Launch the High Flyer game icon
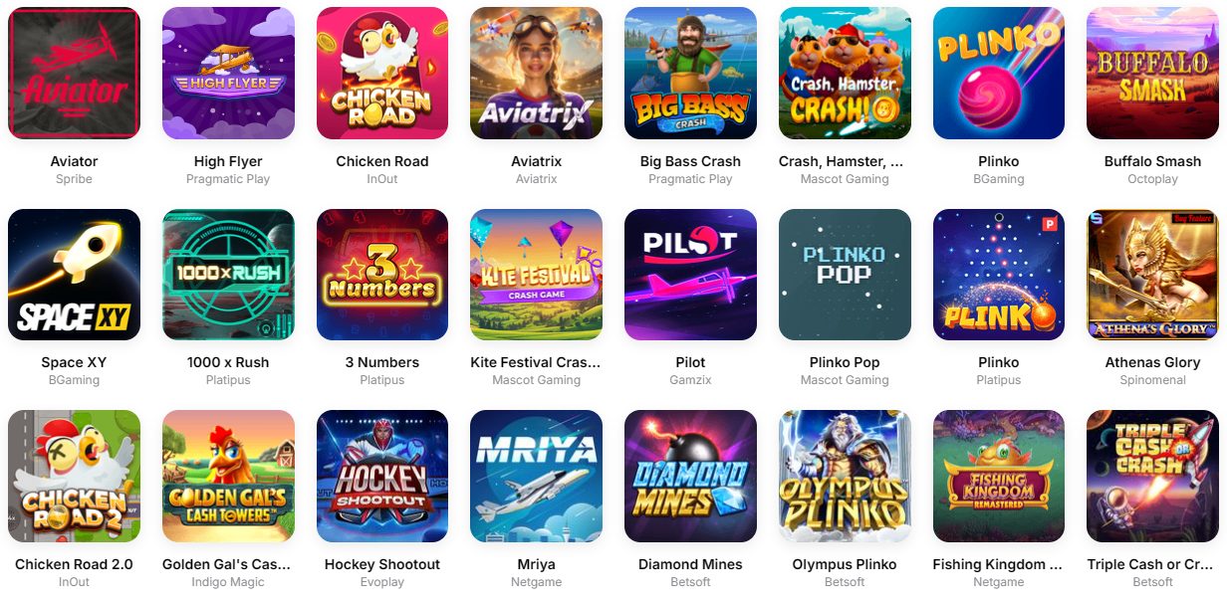The image size is (1227, 606). pos(228,73)
